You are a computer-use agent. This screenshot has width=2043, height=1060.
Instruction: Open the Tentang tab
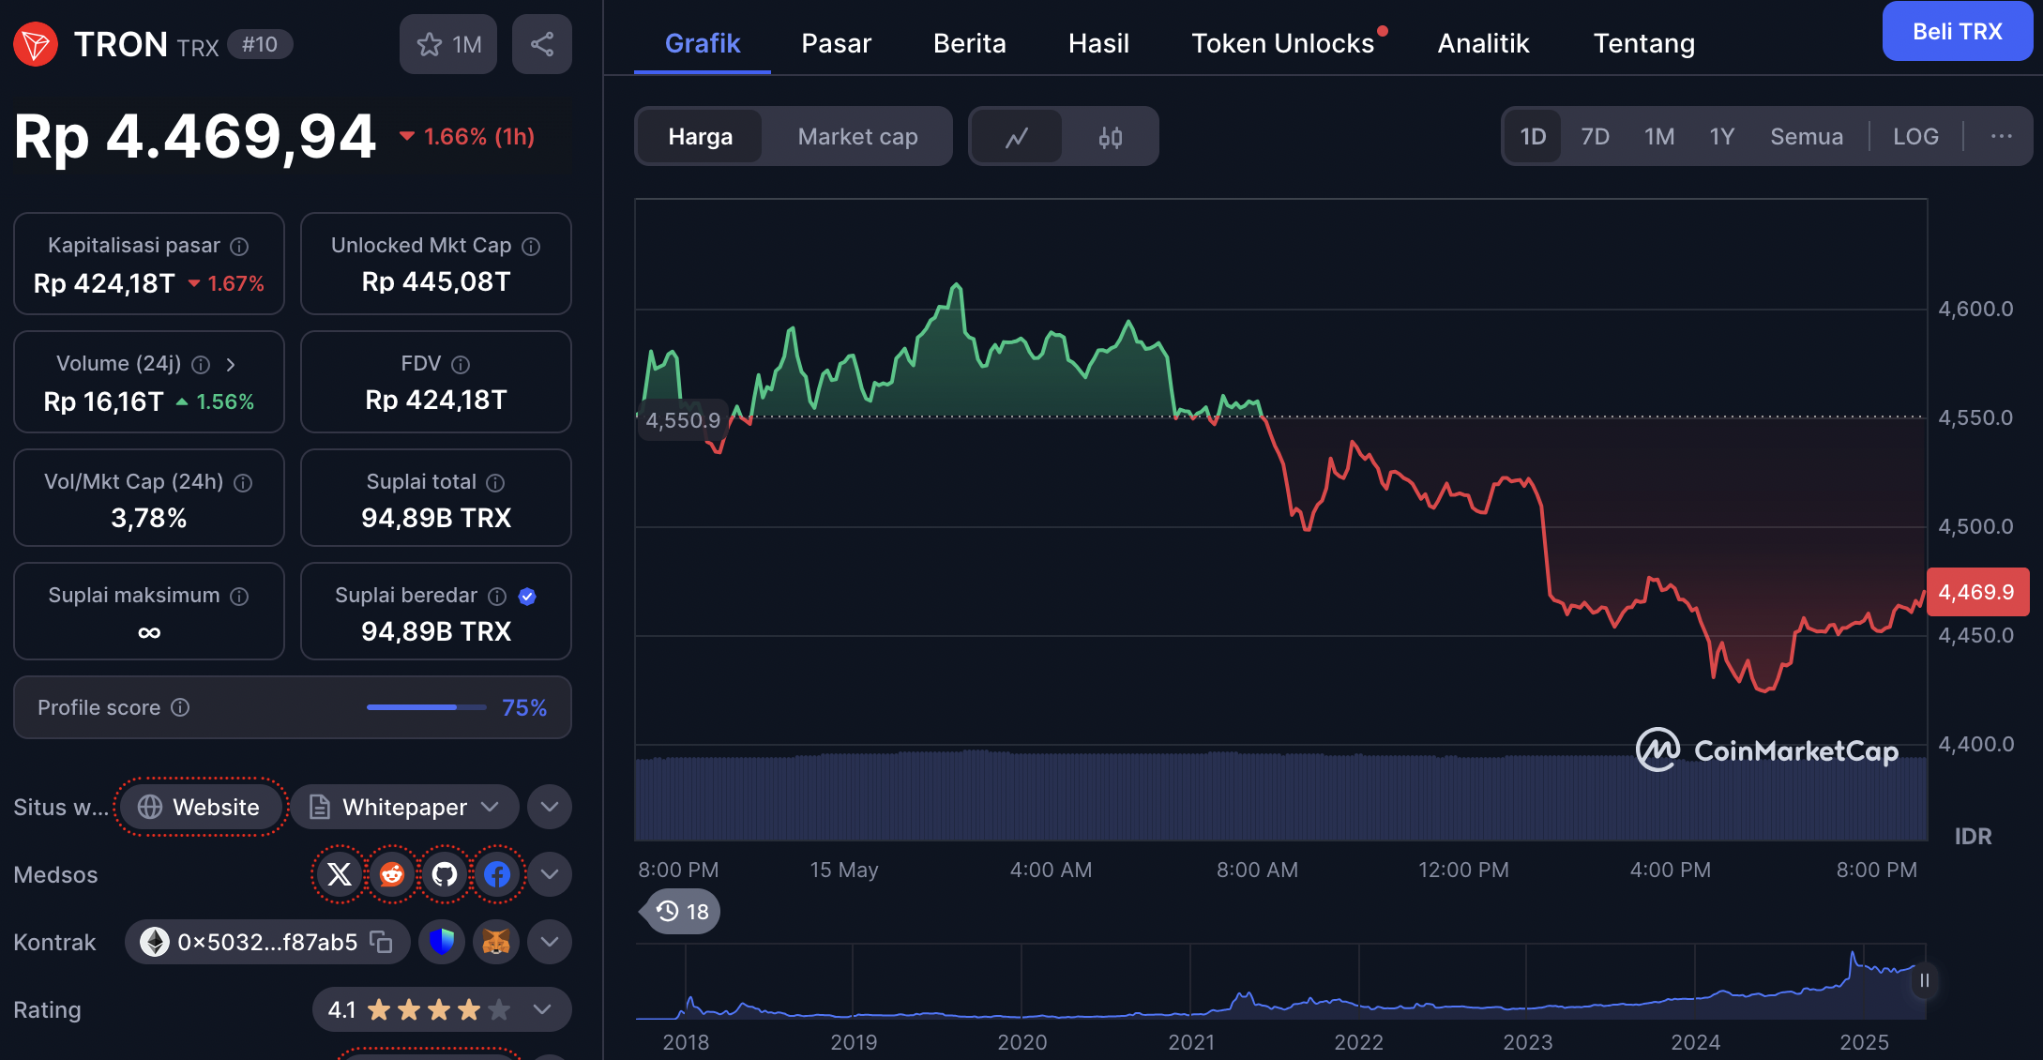click(x=1643, y=43)
